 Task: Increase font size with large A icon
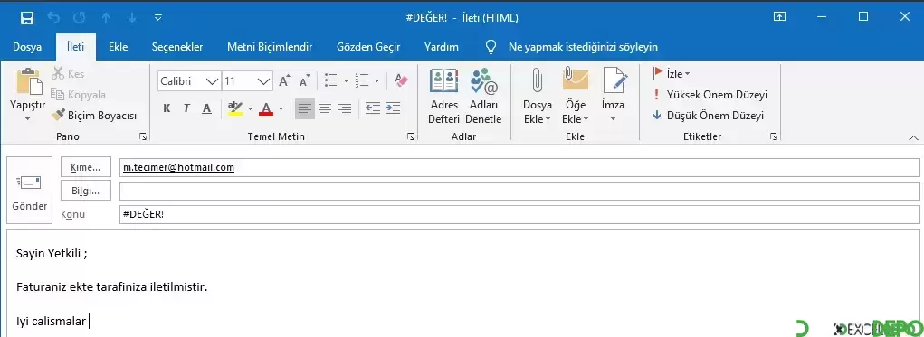pos(284,81)
